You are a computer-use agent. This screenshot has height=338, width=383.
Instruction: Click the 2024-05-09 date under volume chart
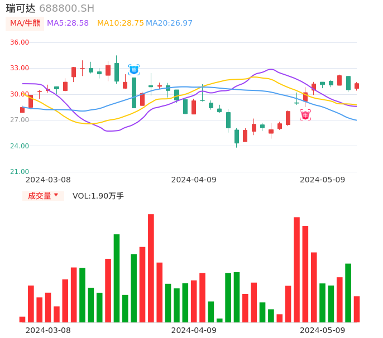(323, 330)
